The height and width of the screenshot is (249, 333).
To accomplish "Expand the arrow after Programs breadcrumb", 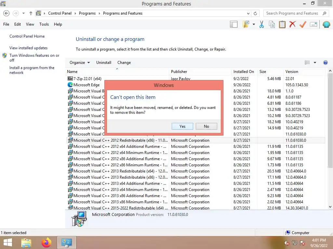I will [100, 13].
